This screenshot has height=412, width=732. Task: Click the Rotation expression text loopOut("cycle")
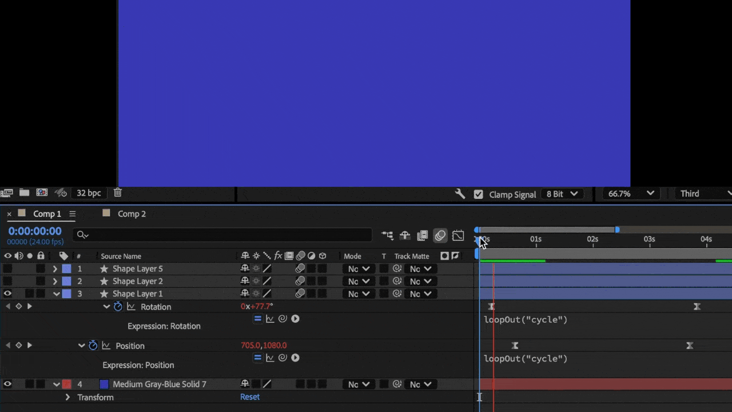coord(526,320)
